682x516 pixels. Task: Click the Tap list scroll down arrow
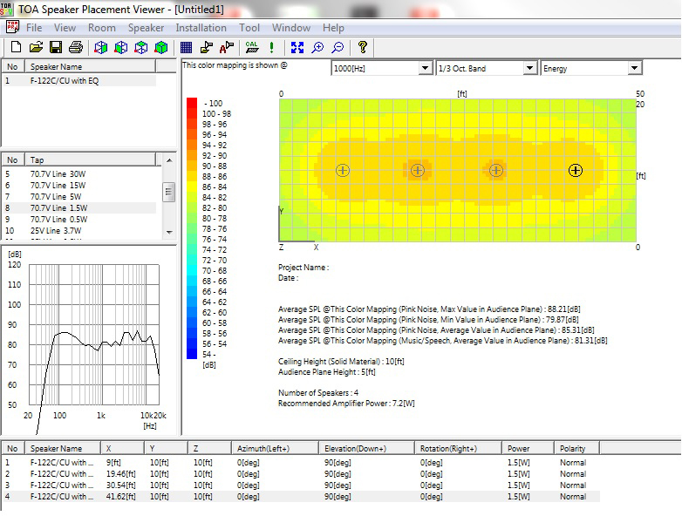click(169, 233)
